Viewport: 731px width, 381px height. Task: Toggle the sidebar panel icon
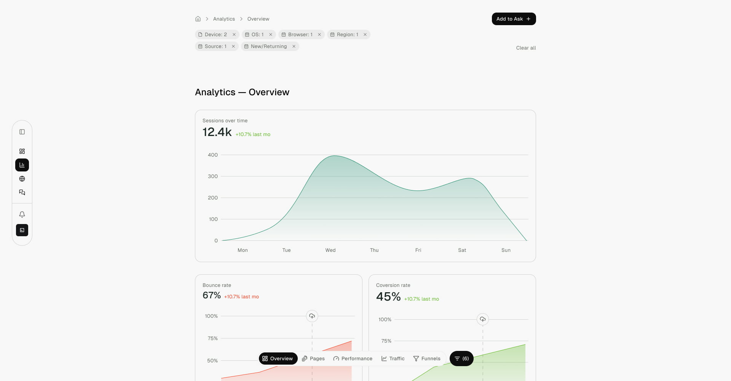pos(22,132)
